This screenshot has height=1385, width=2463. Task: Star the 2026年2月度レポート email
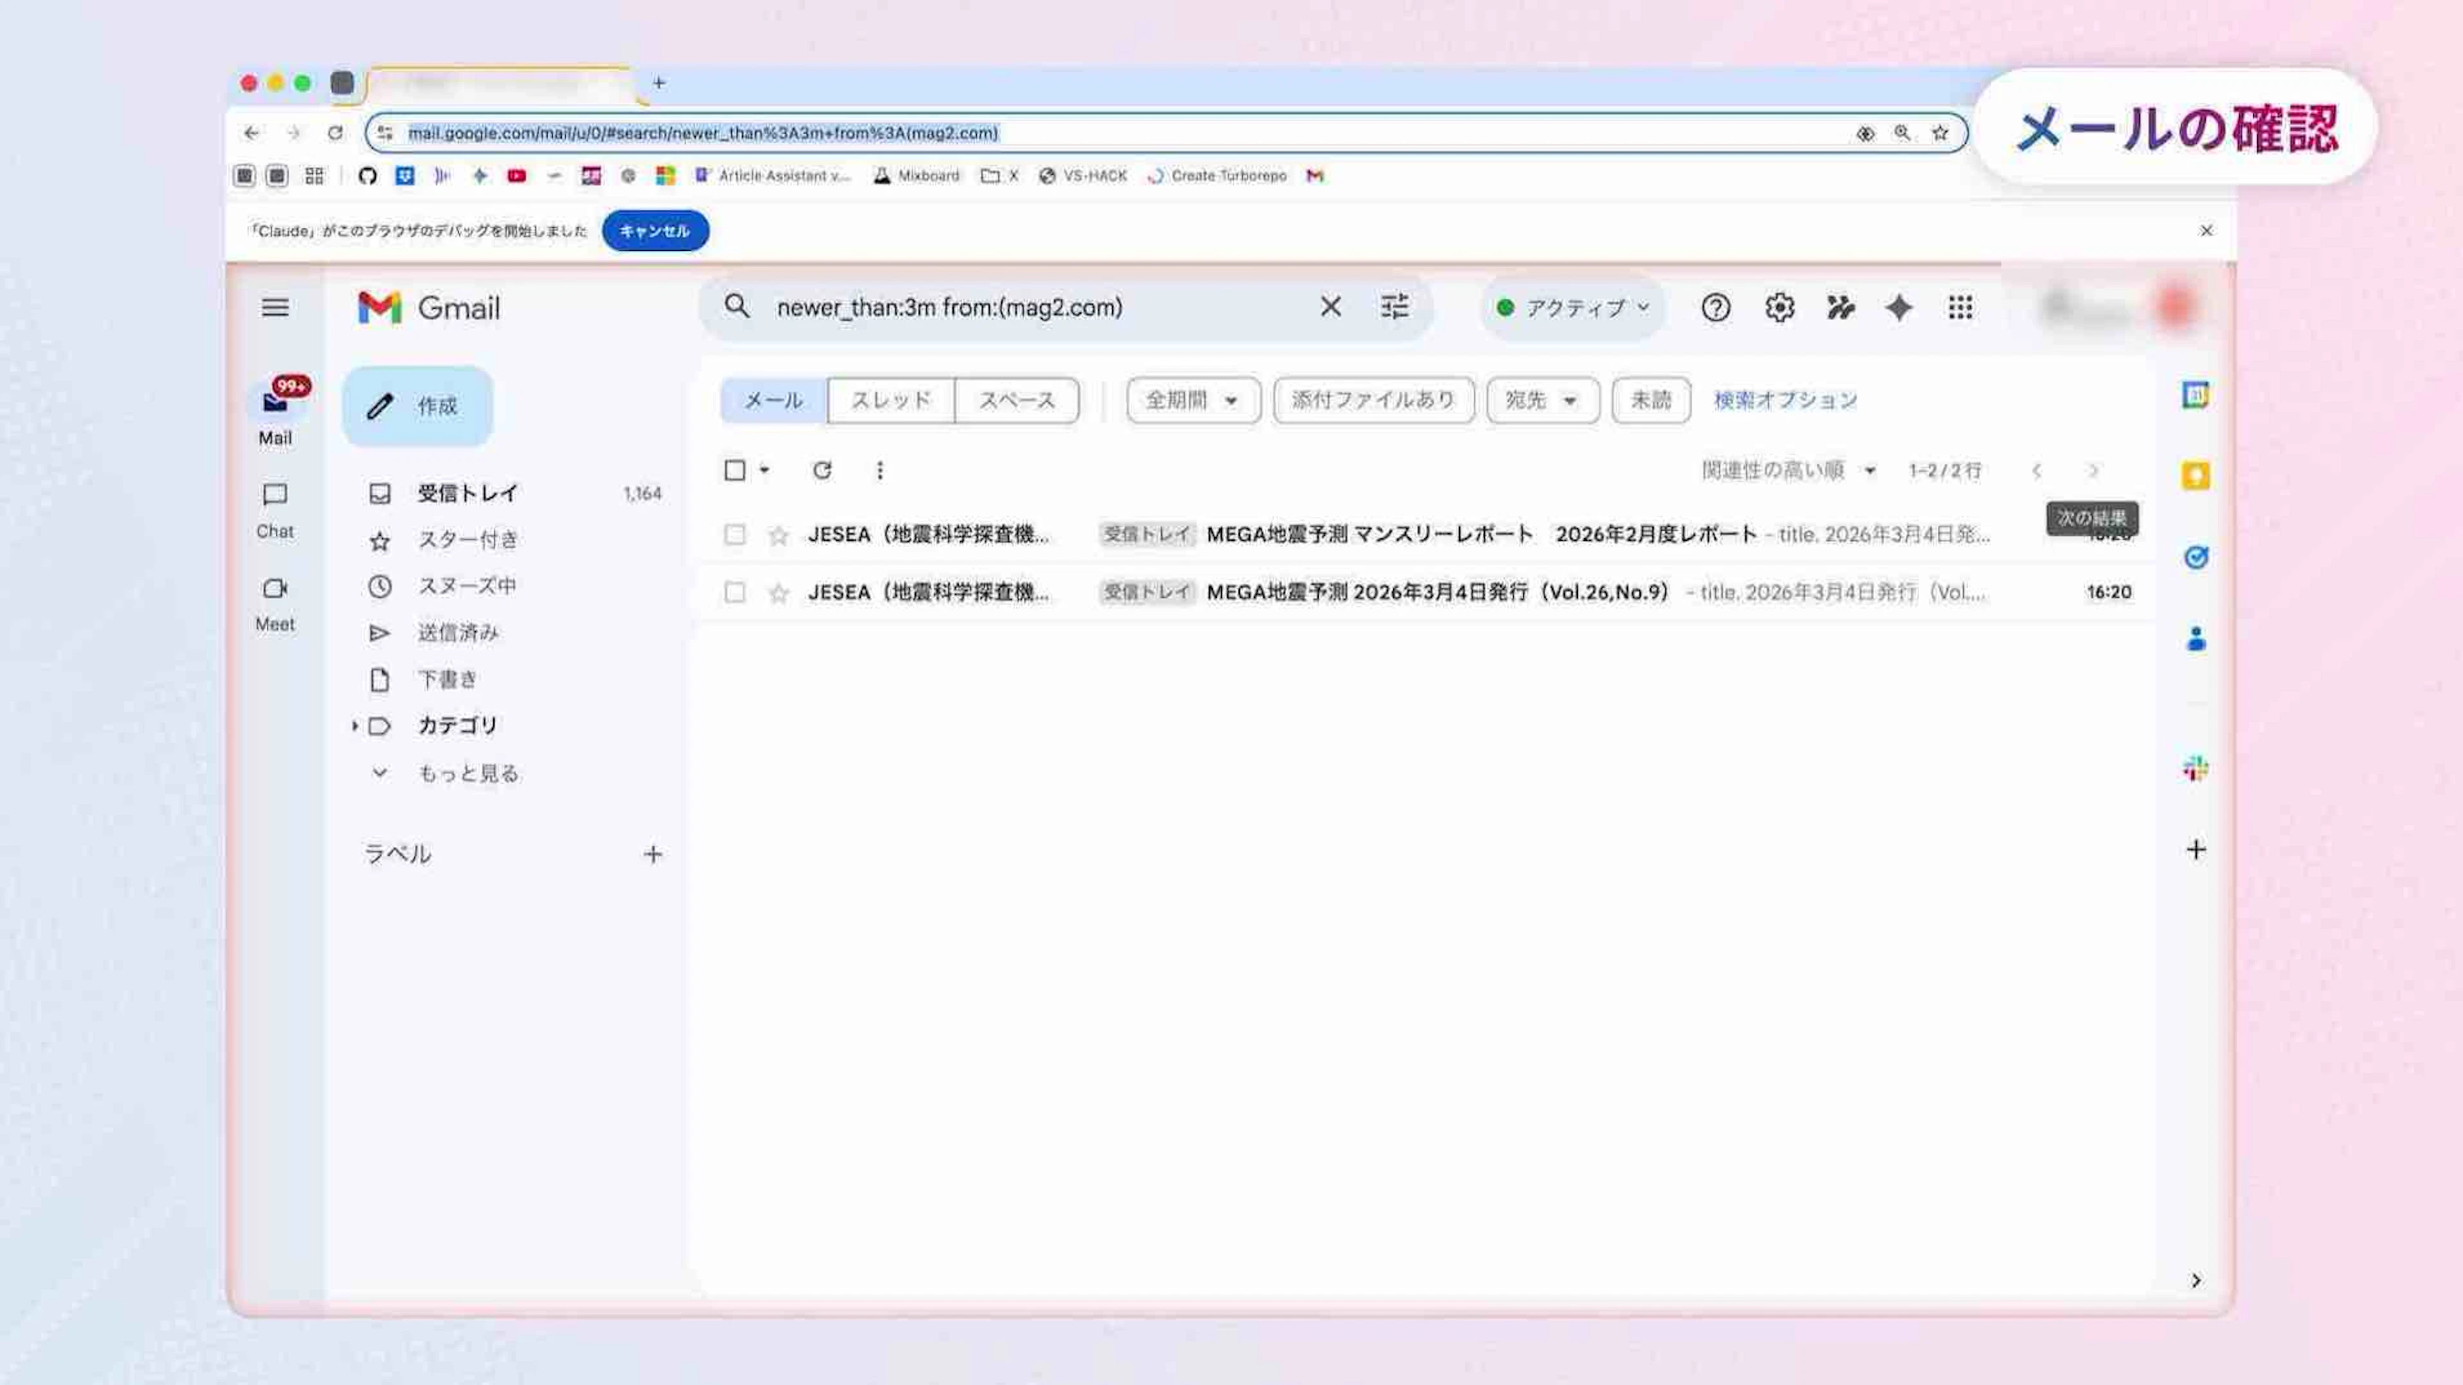778,534
